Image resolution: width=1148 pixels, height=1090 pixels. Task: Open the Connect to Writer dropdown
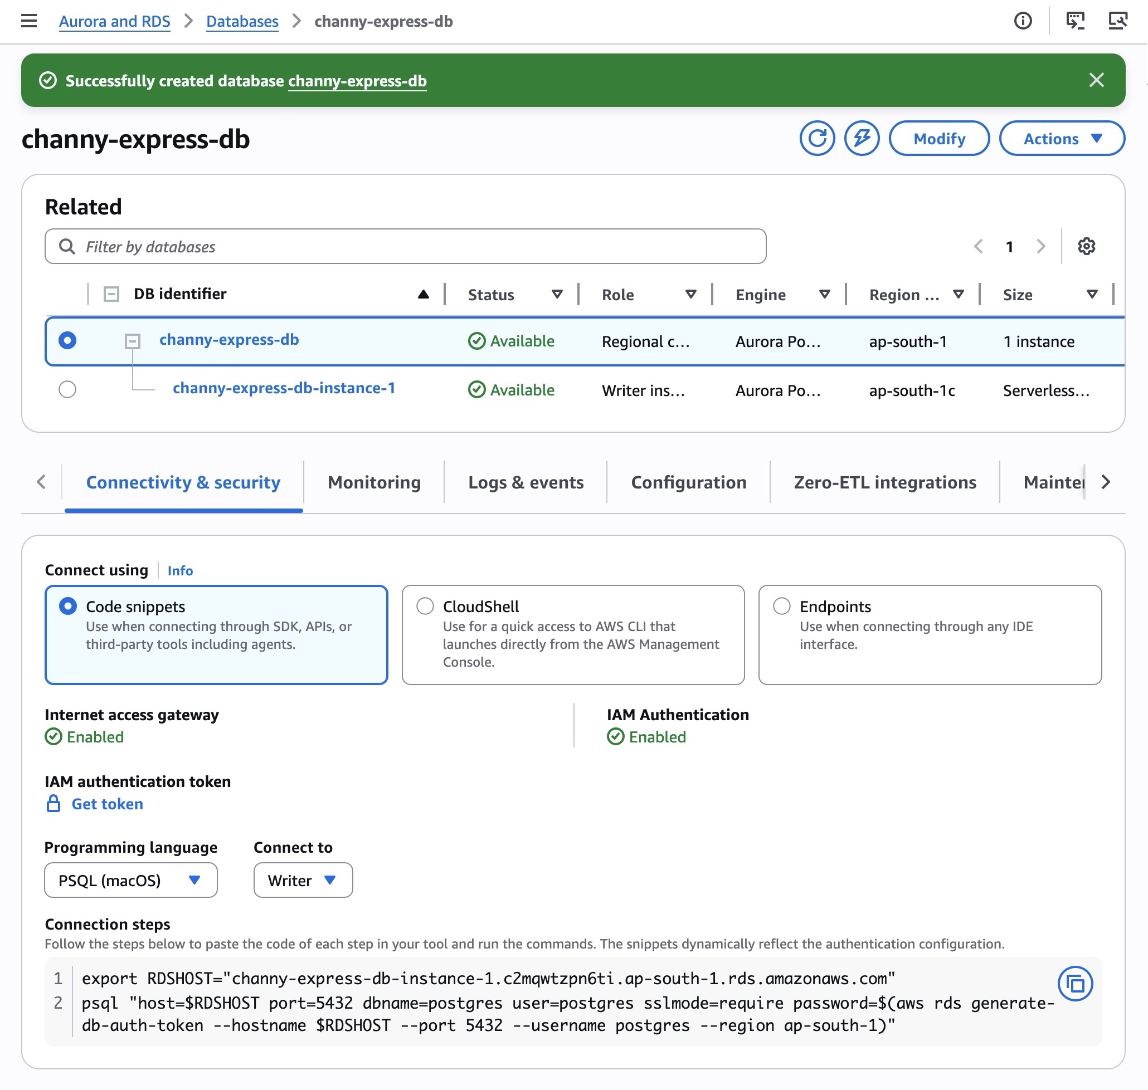pos(303,880)
